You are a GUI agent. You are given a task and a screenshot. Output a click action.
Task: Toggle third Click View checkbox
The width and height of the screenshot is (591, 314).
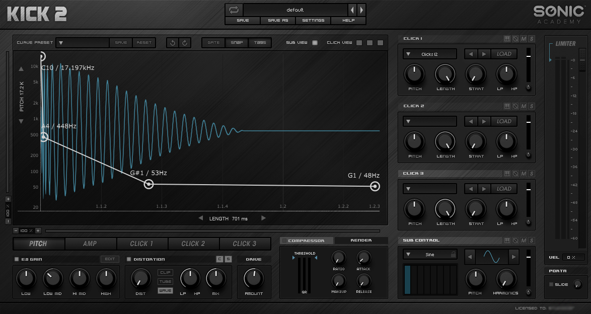click(x=380, y=43)
